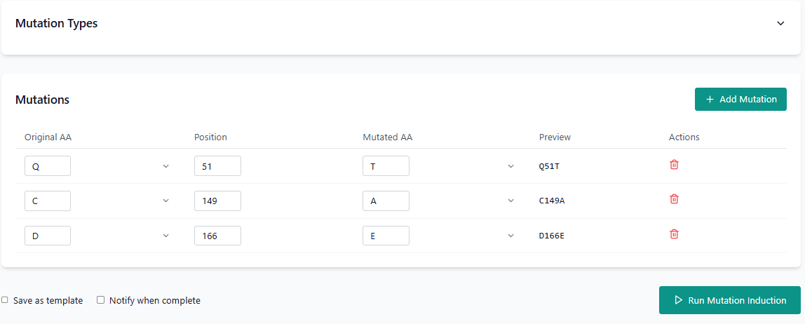The image size is (805, 324).
Task: Open Mutated AA dropdown showing T
Action: [x=510, y=166]
